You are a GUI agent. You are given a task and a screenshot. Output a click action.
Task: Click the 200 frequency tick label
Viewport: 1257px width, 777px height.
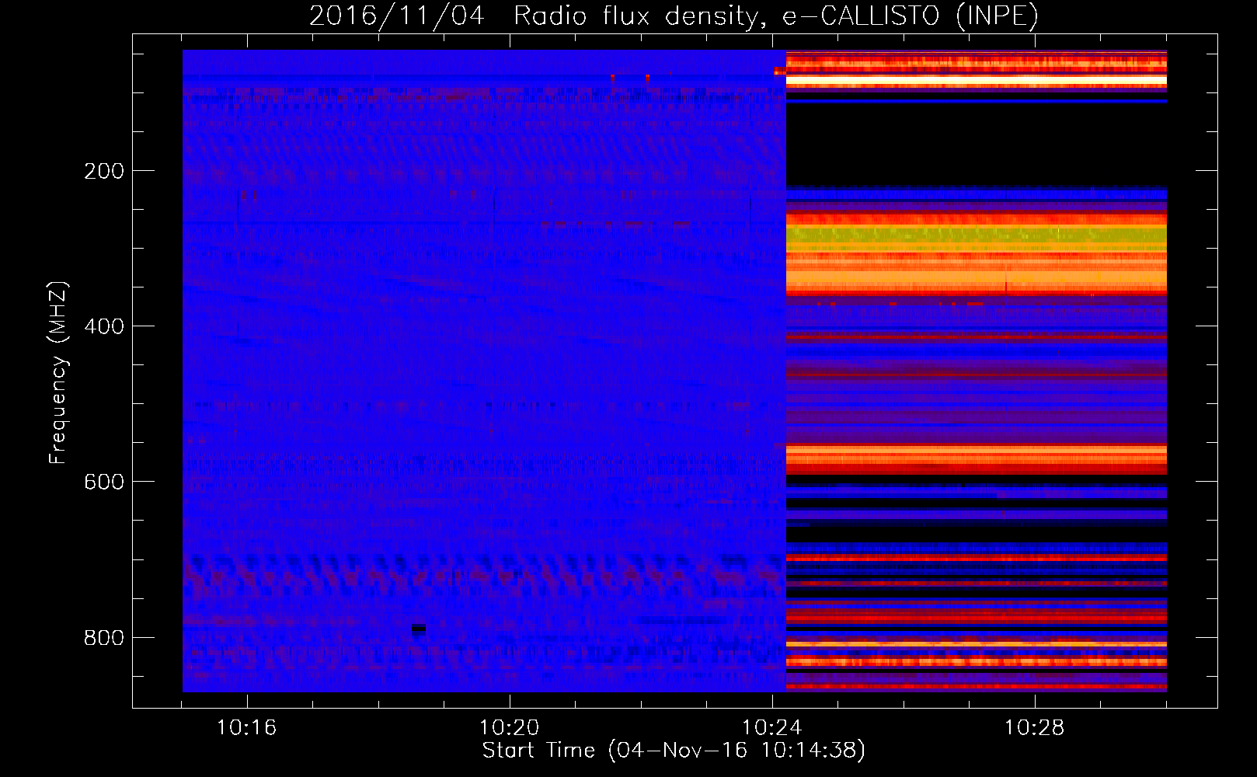tap(103, 171)
